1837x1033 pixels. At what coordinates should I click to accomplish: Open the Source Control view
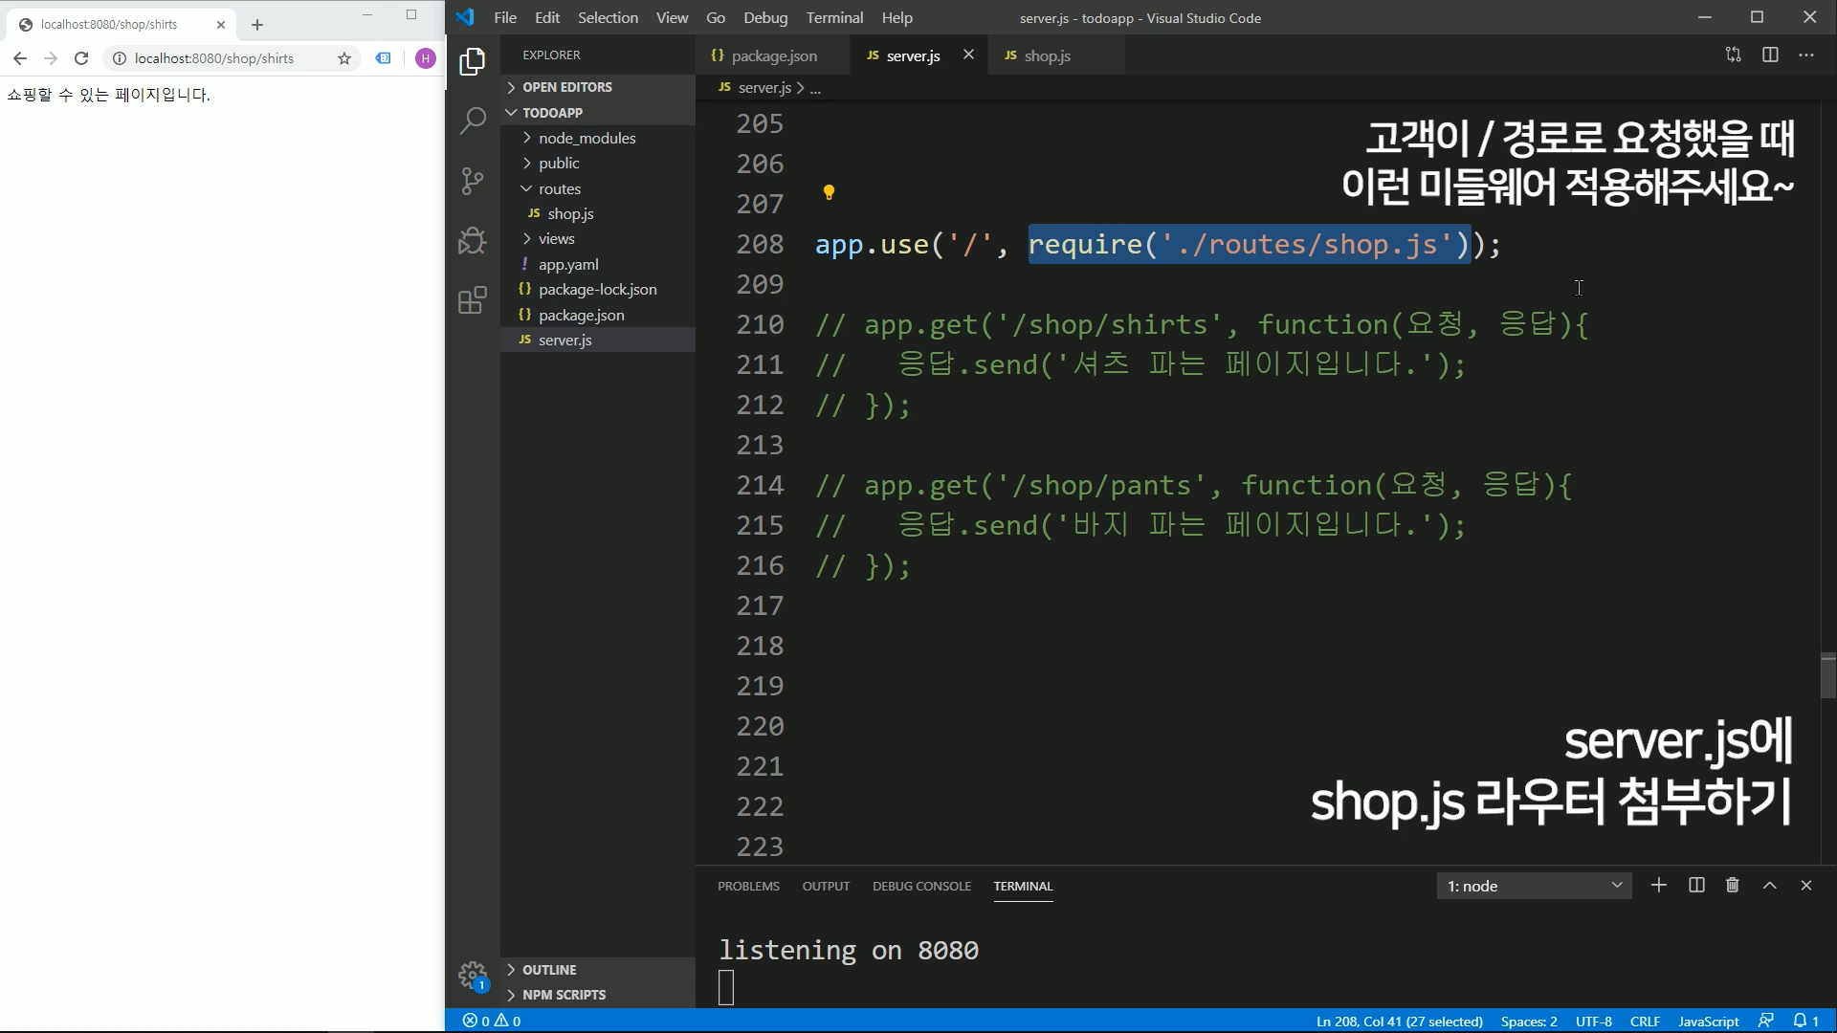point(473,181)
